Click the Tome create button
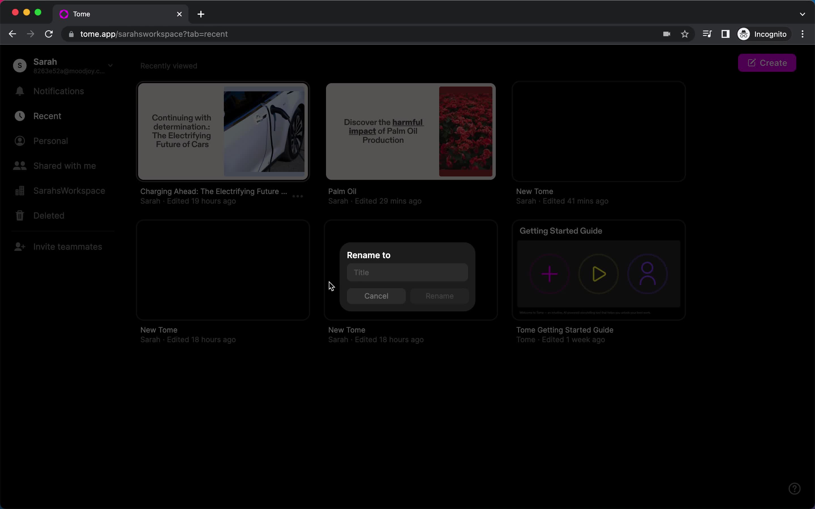Screen dimensions: 815x509 (x=767, y=62)
